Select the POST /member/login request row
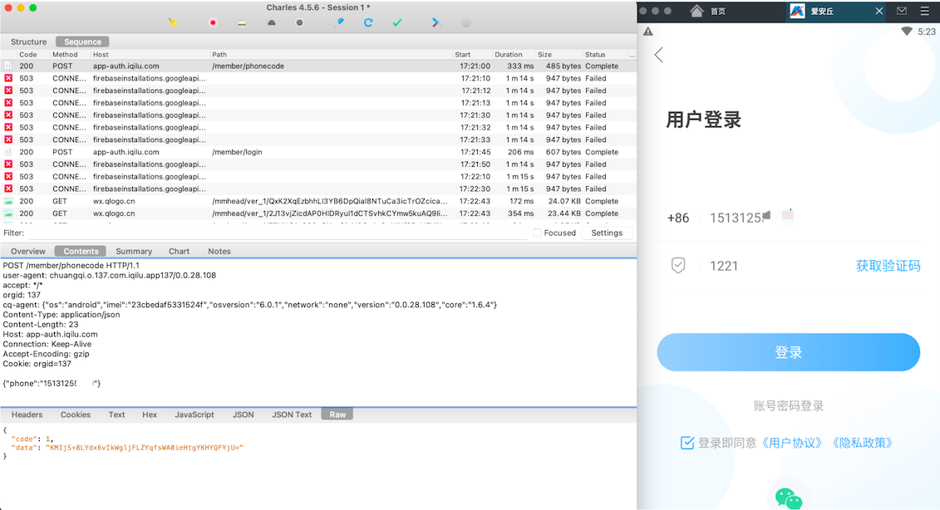This screenshot has height=510, width=940. pos(318,152)
